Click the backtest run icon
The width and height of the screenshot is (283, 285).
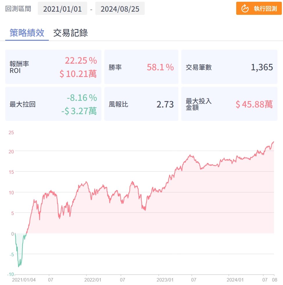(x=245, y=8)
